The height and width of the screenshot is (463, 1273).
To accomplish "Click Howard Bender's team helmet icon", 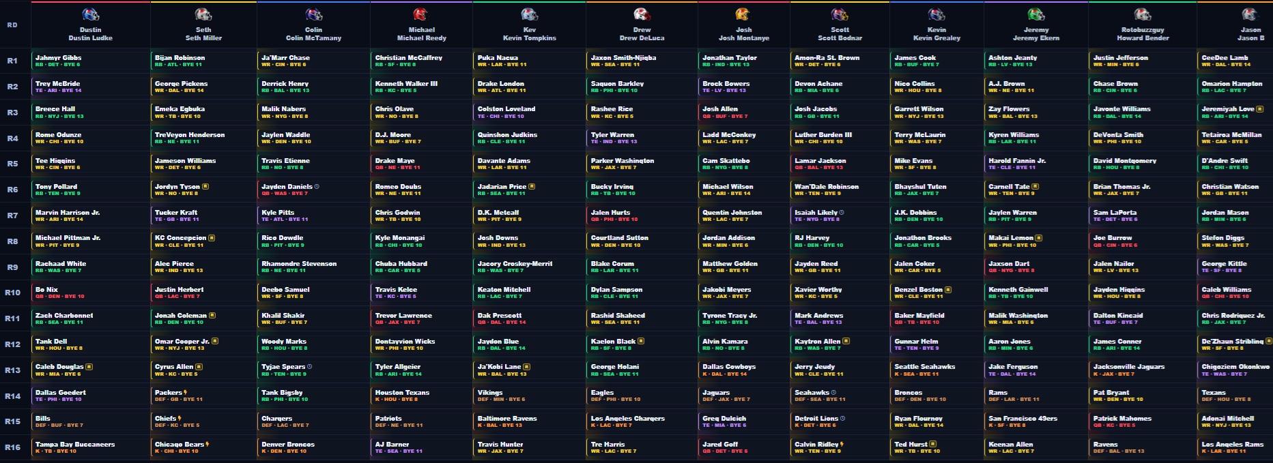I will coord(1143,14).
